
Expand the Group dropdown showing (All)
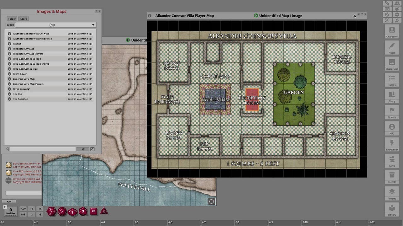pyautogui.click(x=55, y=25)
